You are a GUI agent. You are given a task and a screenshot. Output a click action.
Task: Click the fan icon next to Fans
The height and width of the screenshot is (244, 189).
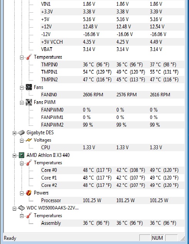pos(29,87)
